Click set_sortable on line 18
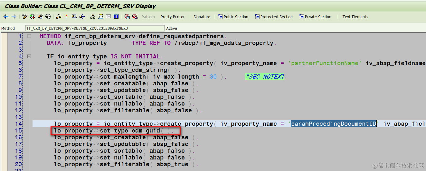Image resolution: width=426 pixels, height=171 pixels. coord(121,151)
